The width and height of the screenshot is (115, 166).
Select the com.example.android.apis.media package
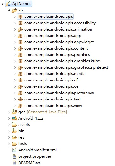pyautogui.click(x=55, y=74)
